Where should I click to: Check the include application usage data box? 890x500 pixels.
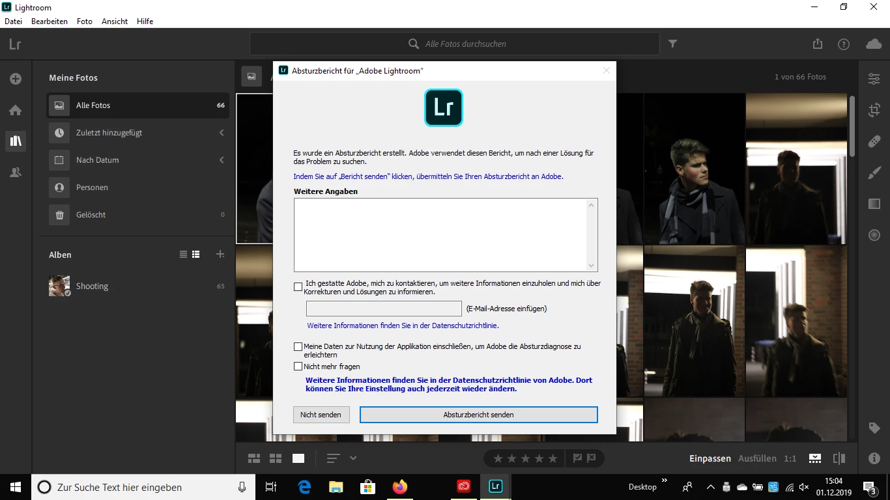298,347
